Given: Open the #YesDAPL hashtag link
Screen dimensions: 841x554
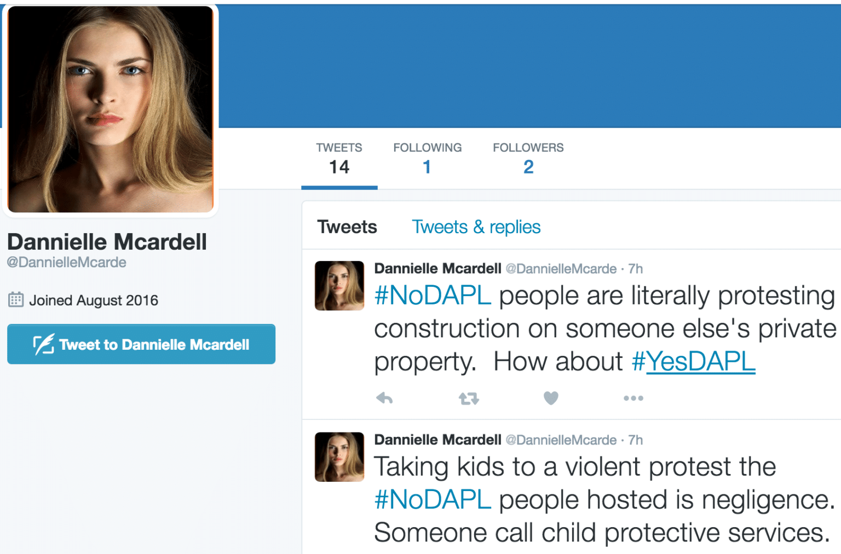Looking at the screenshot, I should tap(694, 361).
